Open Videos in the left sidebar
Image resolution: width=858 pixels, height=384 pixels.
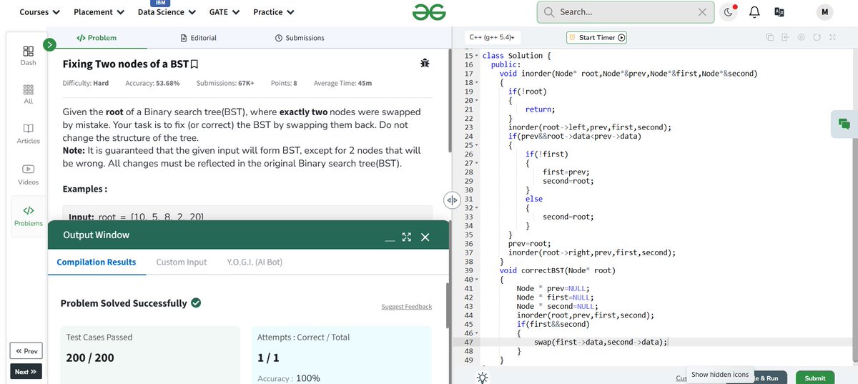[29, 174]
